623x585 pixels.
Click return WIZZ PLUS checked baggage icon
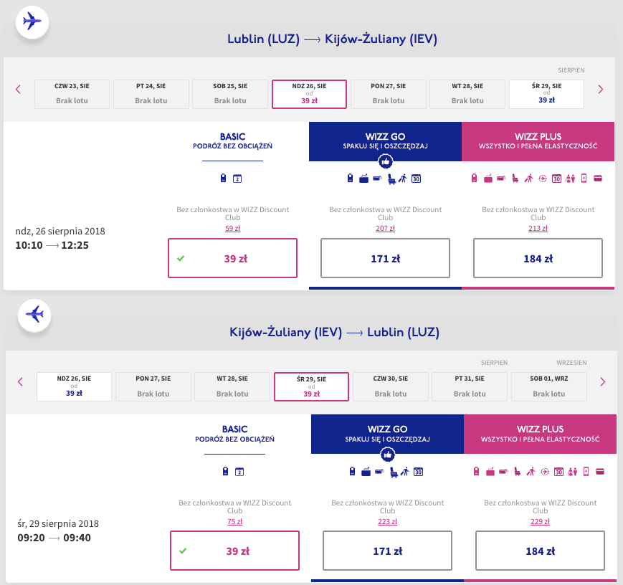[503, 472]
